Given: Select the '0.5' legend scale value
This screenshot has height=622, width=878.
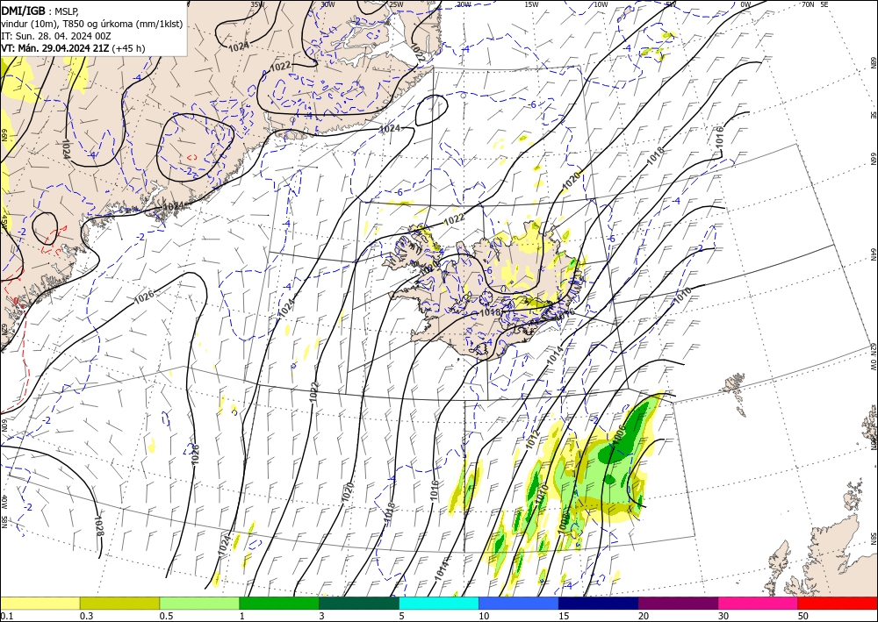Looking at the screenshot, I should [165, 616].
